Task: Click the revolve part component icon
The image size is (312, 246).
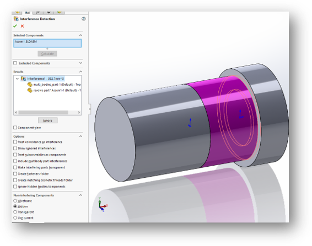Action: (x=30, y=90)
